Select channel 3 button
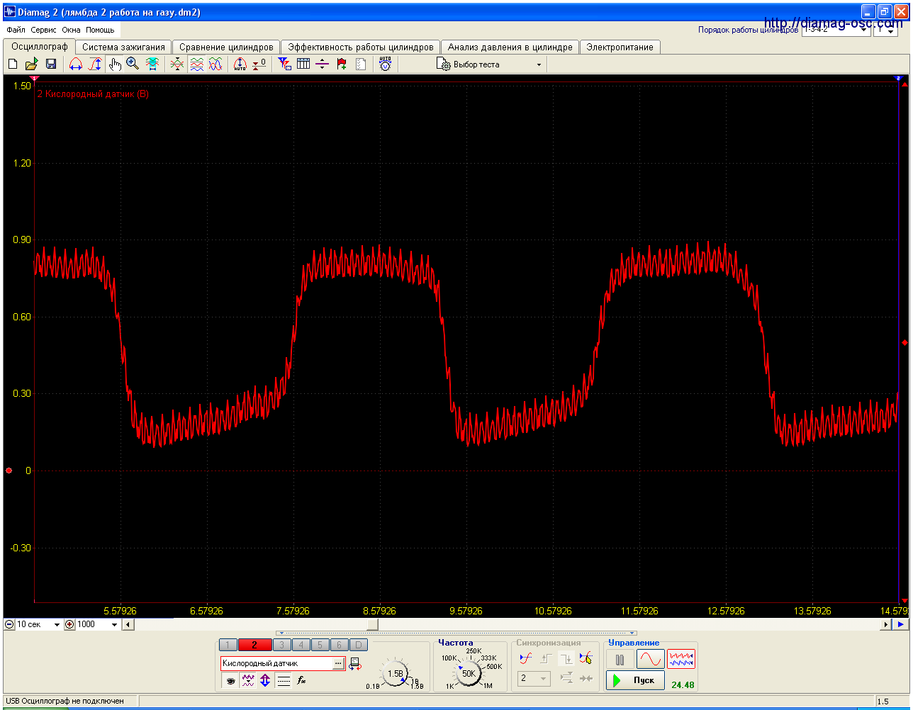This screenshot has width=913, height=710. [x=281, y=645]
